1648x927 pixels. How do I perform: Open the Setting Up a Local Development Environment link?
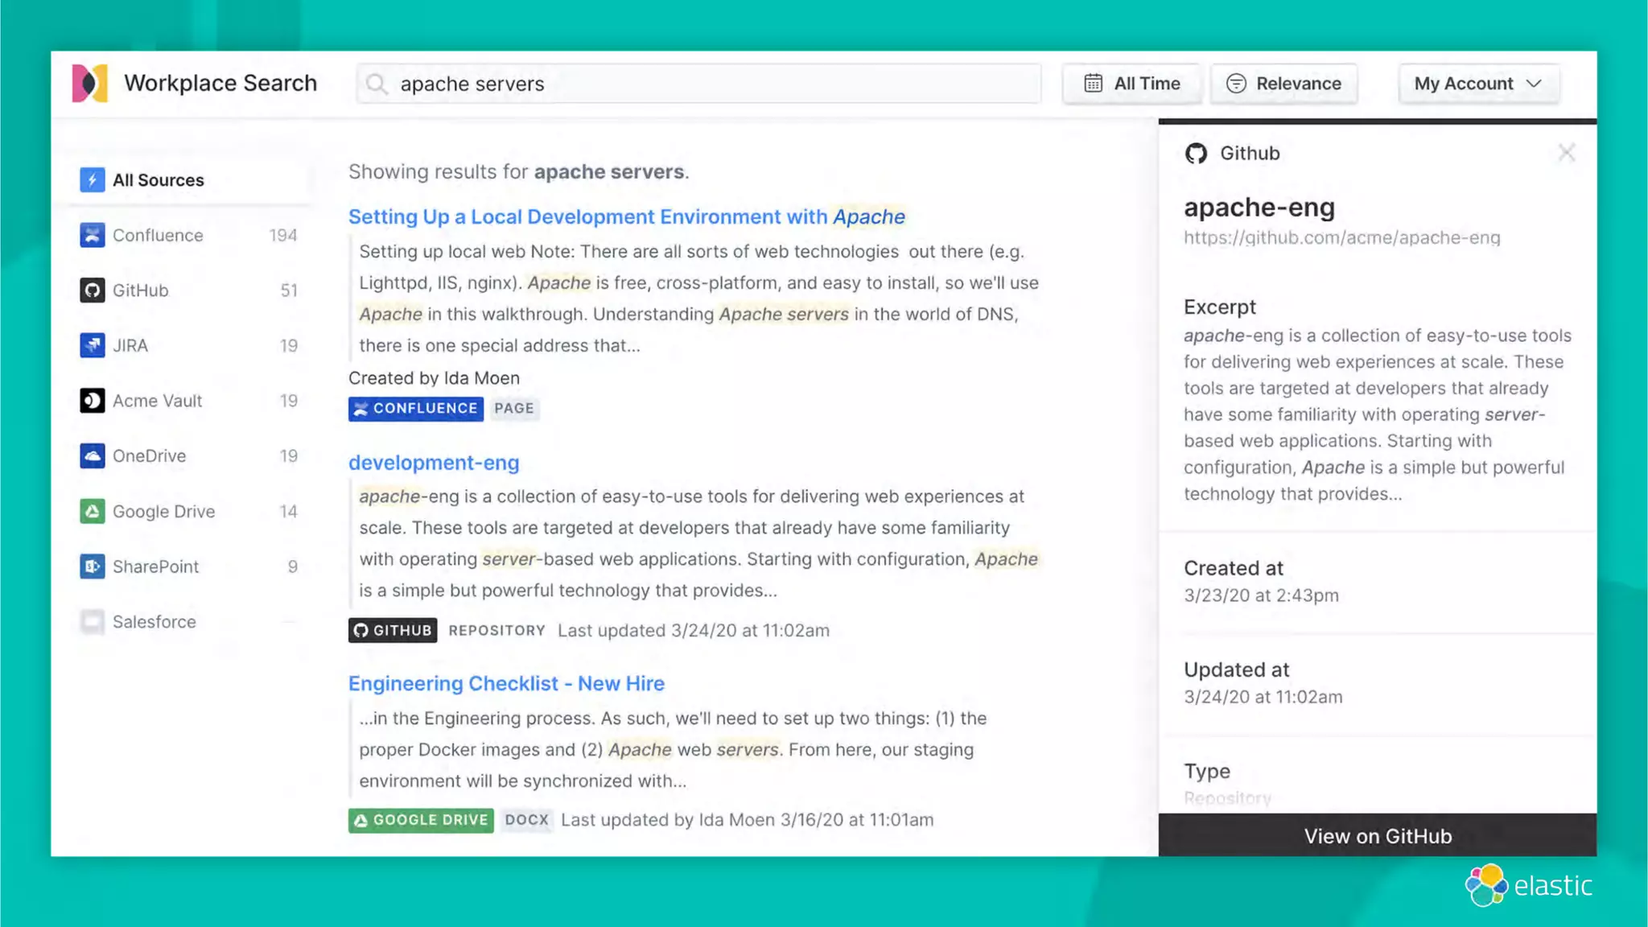[626, 216]
